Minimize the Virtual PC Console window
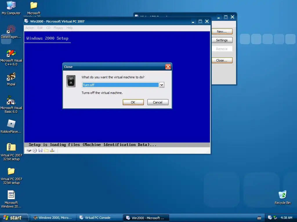Screen dimensions: 297x222 point(219,17)
